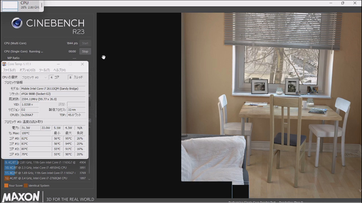Click the MP Ratio label
Image resolution: width=362 pixels, height=203 pixels.
[14, 58]
